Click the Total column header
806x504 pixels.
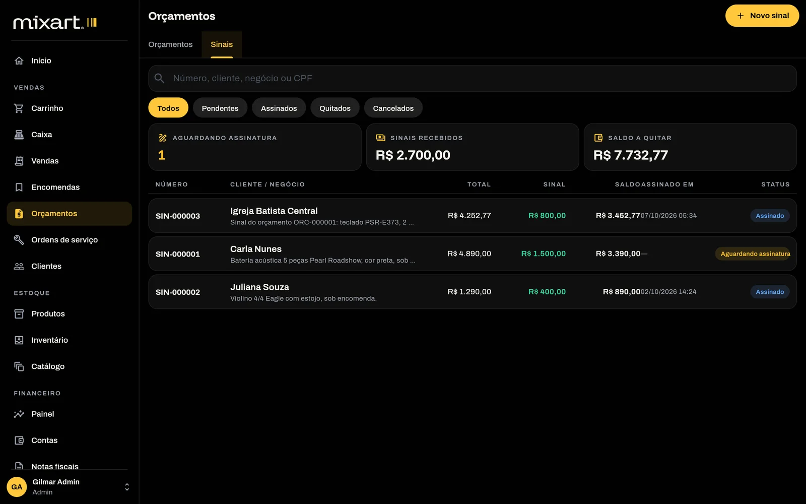coord(479,184)
